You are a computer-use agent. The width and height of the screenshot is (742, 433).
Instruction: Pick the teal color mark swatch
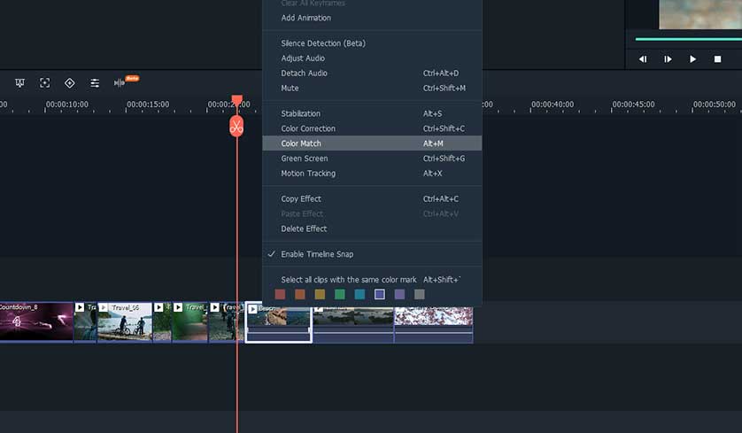359,294
